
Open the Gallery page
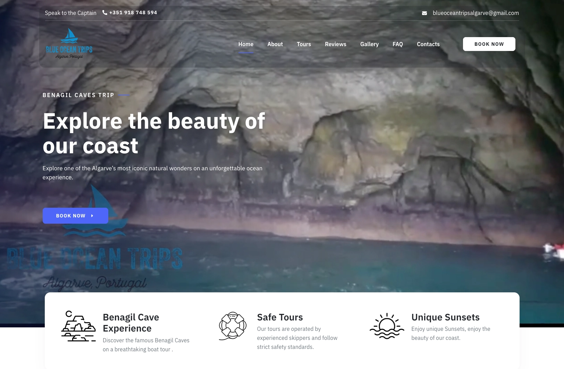click(369, 44)
